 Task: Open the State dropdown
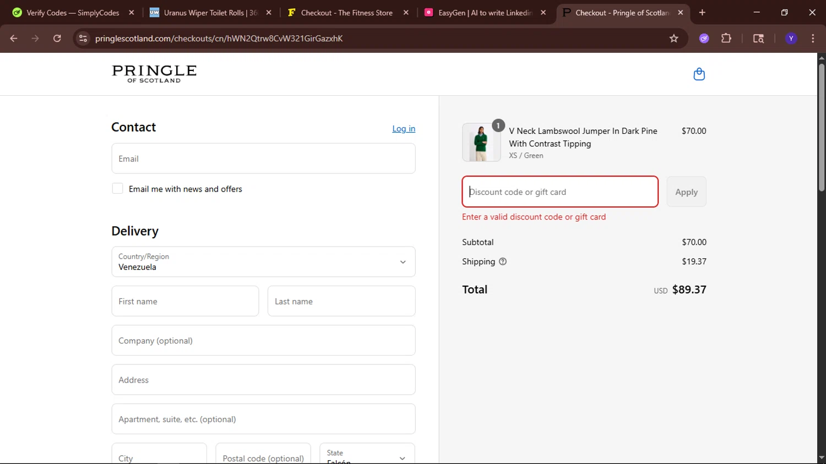(x=367, y=453)
